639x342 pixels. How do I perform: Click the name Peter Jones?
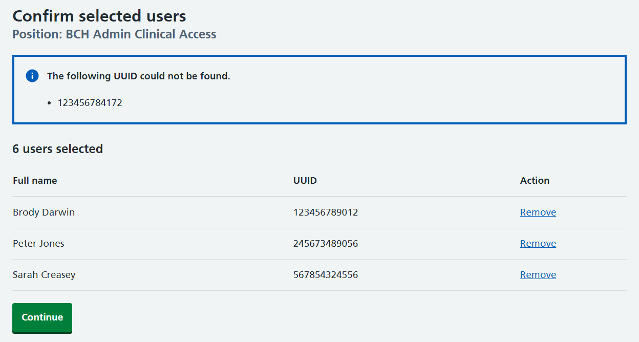(x=38, y=244)
